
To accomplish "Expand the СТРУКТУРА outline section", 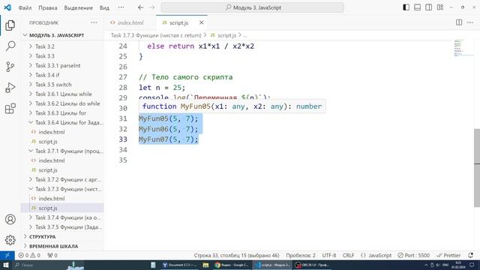I will (62, 237).
